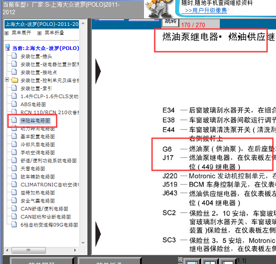Image resolution: width=276 pixels, height=264 pixels.
Task: Expand the 安装位置-控制单元及组合 tree node
Action: 7,80
